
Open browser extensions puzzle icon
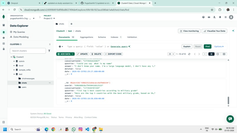(x=220, y=10)
